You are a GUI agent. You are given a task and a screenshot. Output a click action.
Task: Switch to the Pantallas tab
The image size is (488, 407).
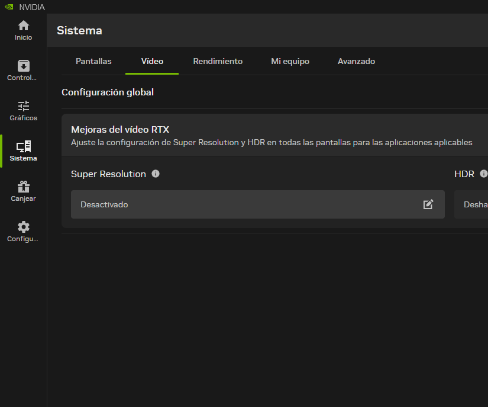click(x=93, y=62)
